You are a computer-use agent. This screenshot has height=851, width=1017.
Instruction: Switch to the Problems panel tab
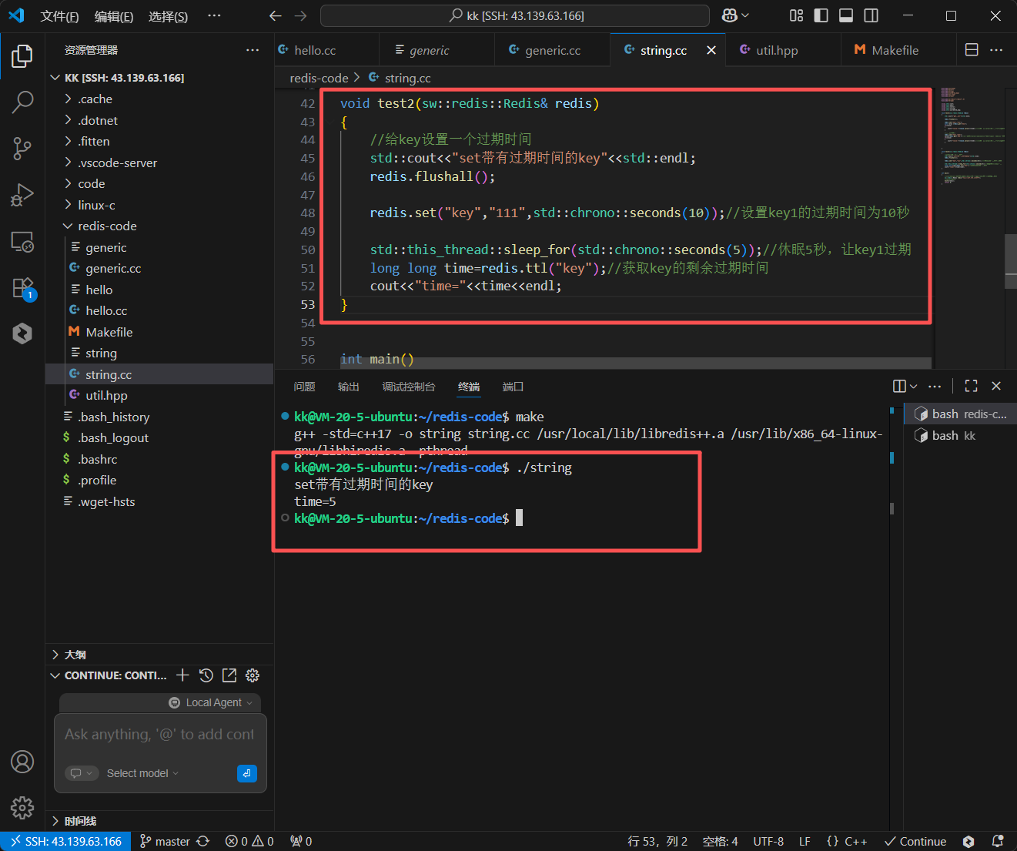coord(304,387)
